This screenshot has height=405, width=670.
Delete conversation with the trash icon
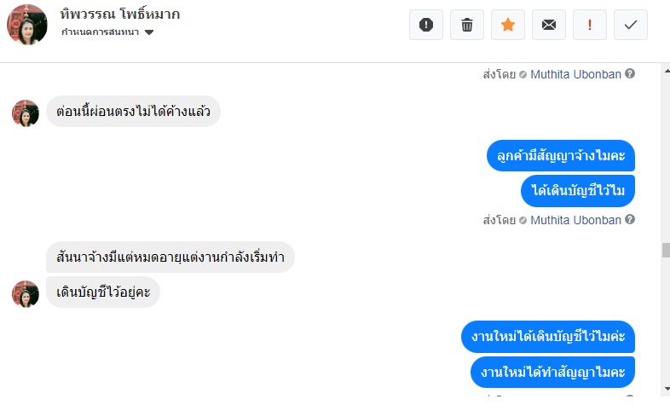[x=467, y=25]
